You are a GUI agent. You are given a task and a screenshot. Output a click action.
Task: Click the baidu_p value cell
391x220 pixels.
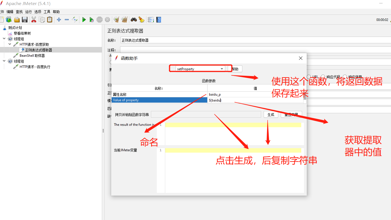(255, 94)
